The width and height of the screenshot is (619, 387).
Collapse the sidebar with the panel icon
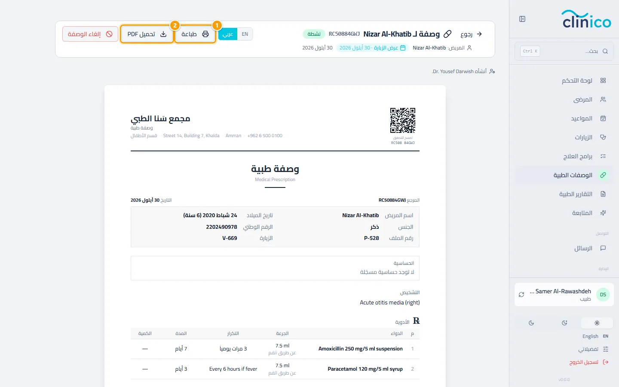pyautogui.click(x=522, y=19)
